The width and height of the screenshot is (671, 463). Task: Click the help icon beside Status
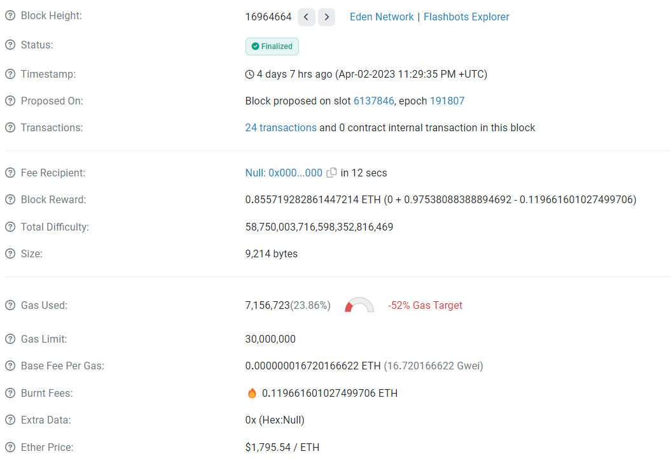tap(9, 45)
